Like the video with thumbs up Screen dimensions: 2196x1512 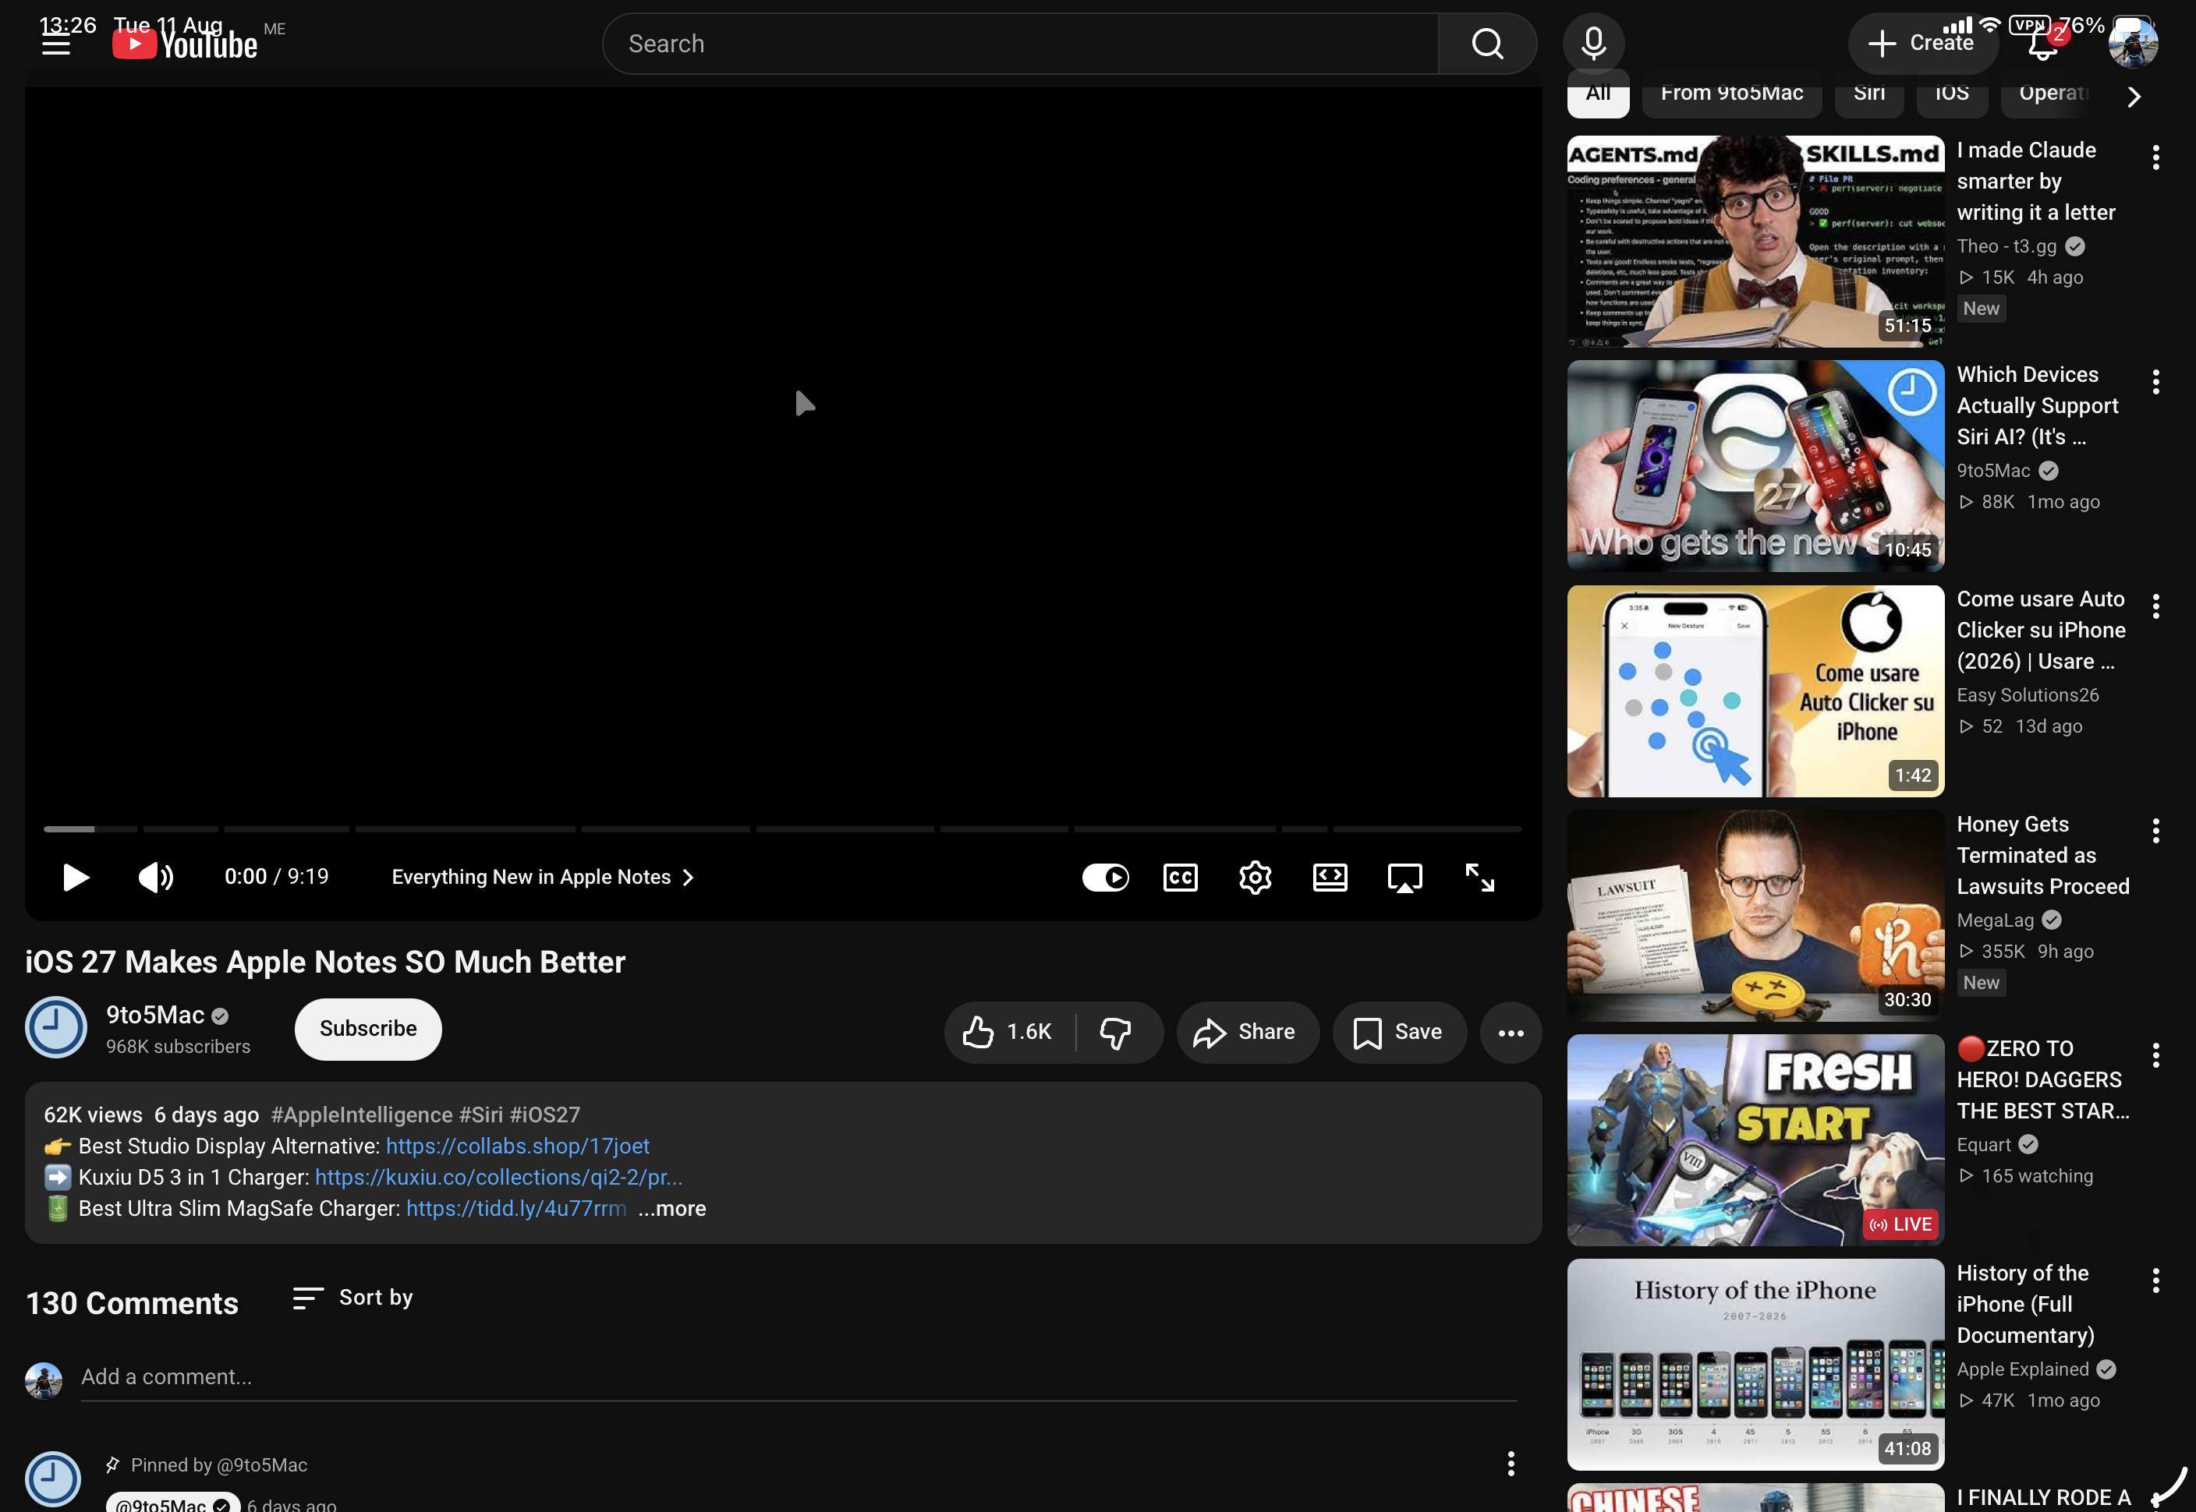pos(1008,1032)
